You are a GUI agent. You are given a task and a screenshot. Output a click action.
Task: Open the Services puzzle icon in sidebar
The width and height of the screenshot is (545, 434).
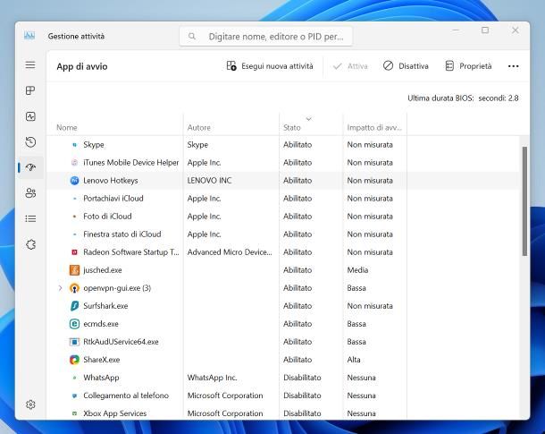point(30,244)
